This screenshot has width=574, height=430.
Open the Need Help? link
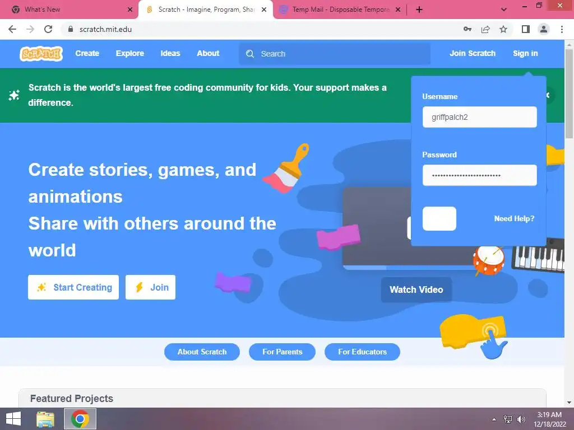click(515, 219)
